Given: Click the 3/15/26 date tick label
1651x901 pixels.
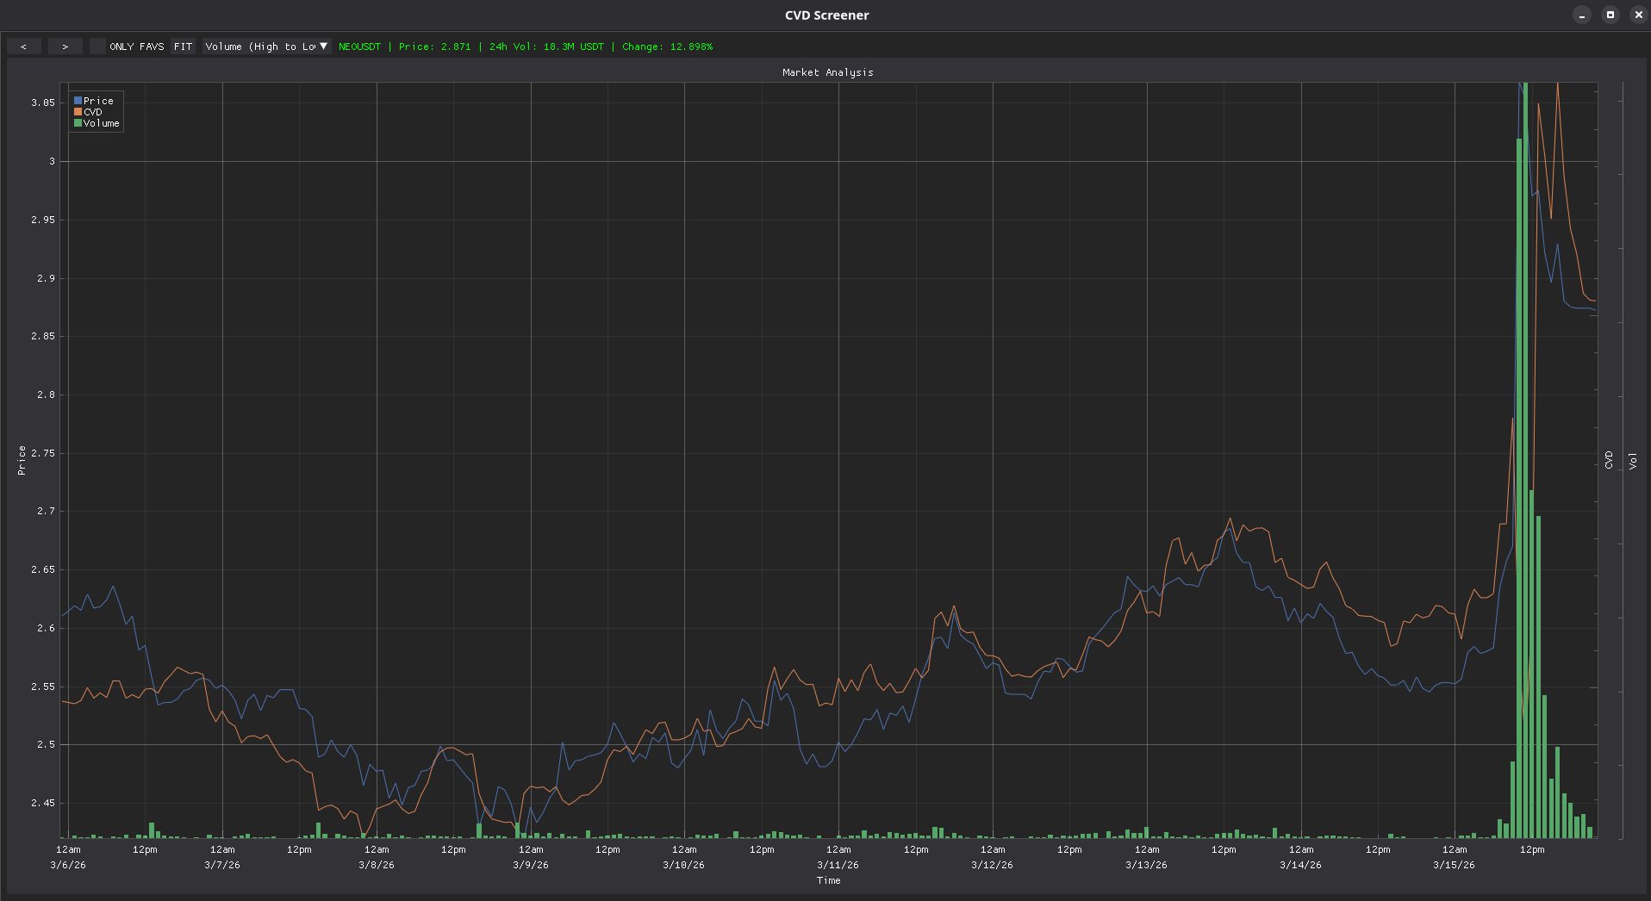Looking at the screenshot, I should coord(1454,865).
